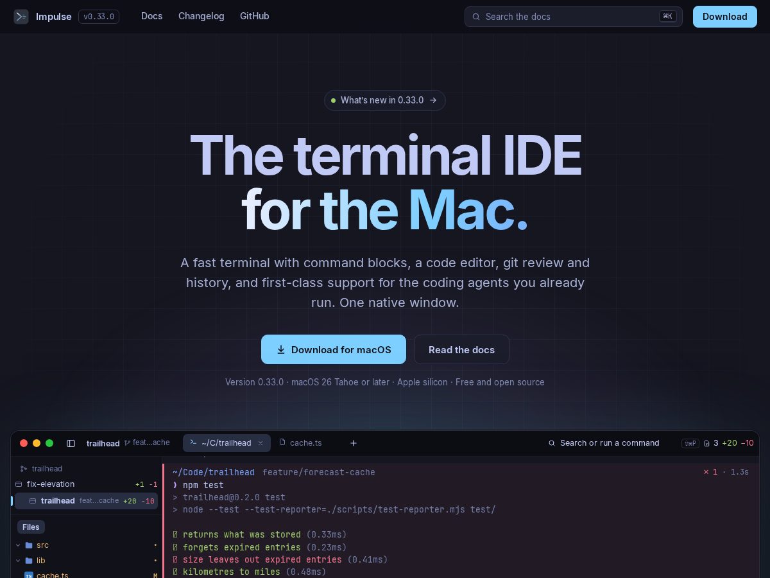Click the file icon on cache.ts tab
This screenshot has width=770, height=578.
[282, 442]
